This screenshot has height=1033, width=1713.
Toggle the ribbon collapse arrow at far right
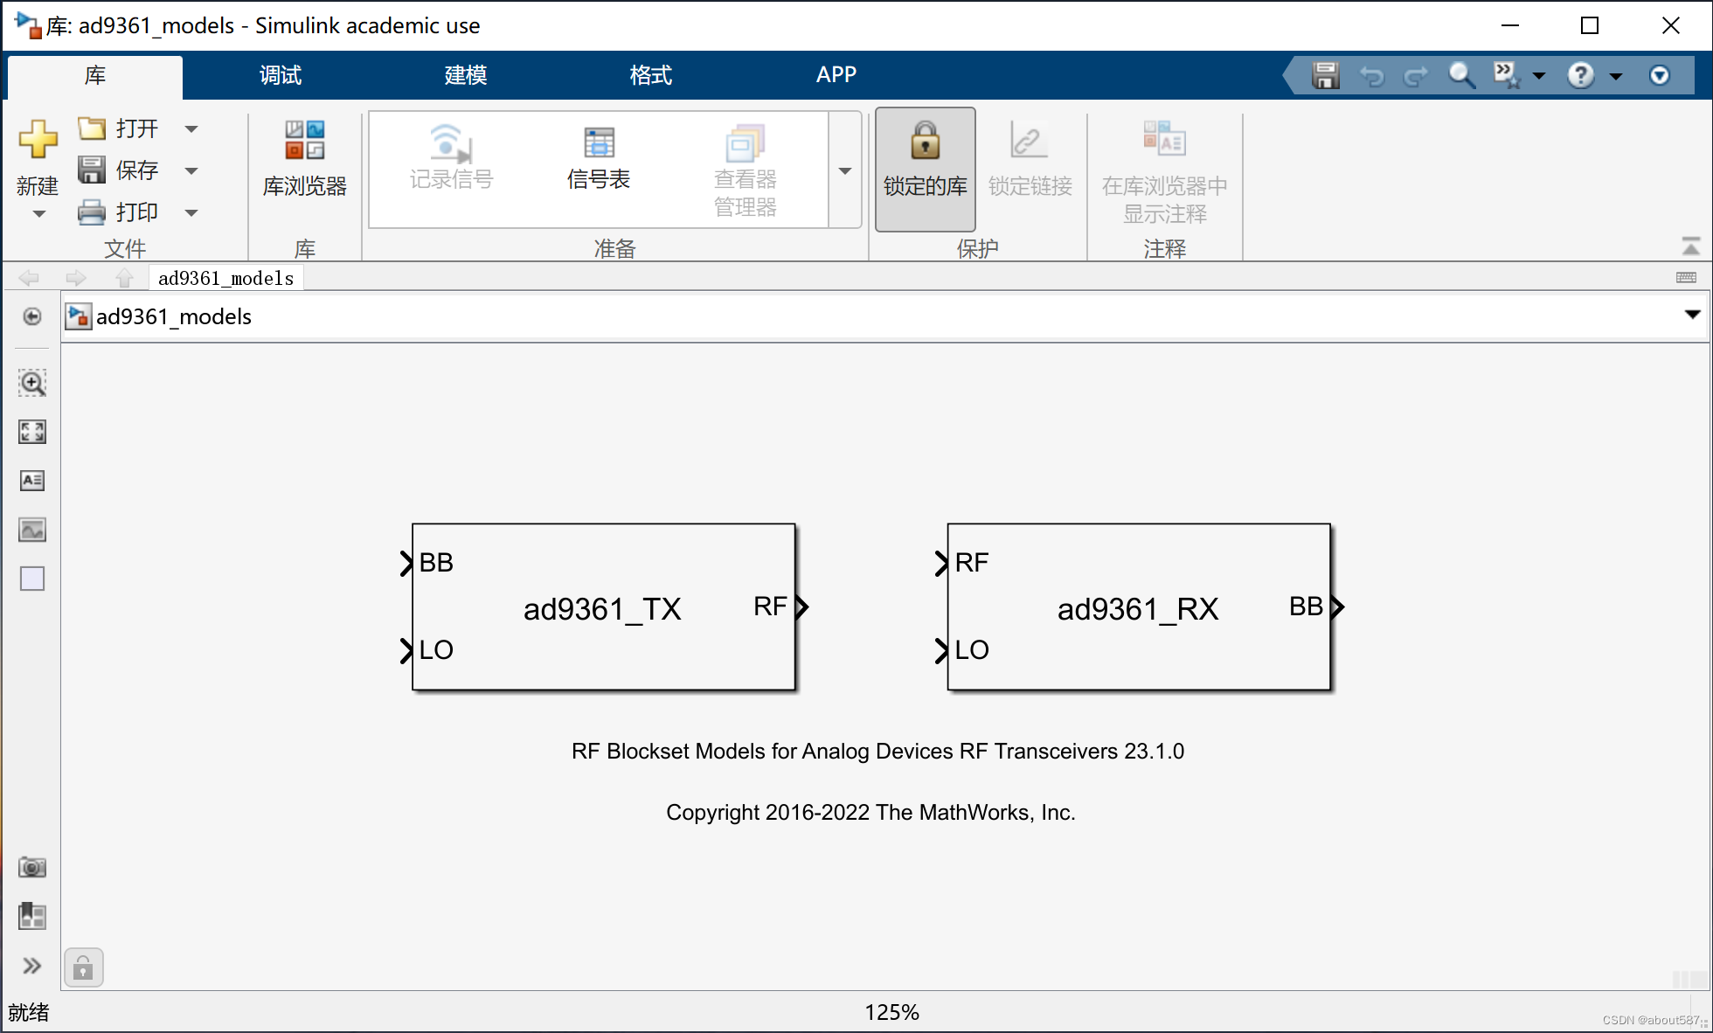coord(1693,245)
